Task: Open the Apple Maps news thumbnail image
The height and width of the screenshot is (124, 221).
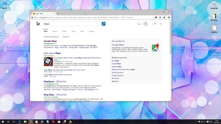Action: point(48,62)
